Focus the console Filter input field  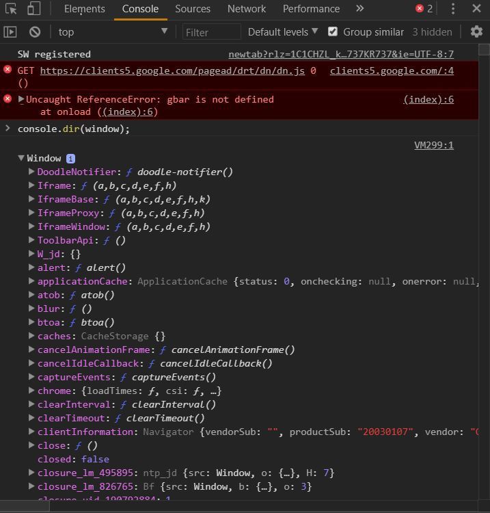point(211,32)
